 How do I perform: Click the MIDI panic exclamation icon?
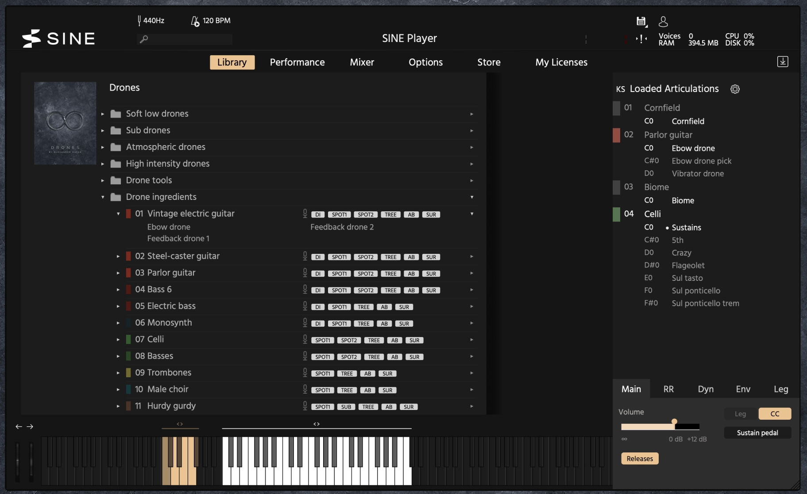click(x=641, y=39)
